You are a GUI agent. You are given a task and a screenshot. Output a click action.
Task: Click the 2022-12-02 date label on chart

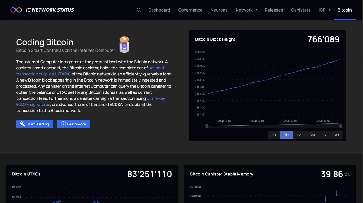pos(224,121)
